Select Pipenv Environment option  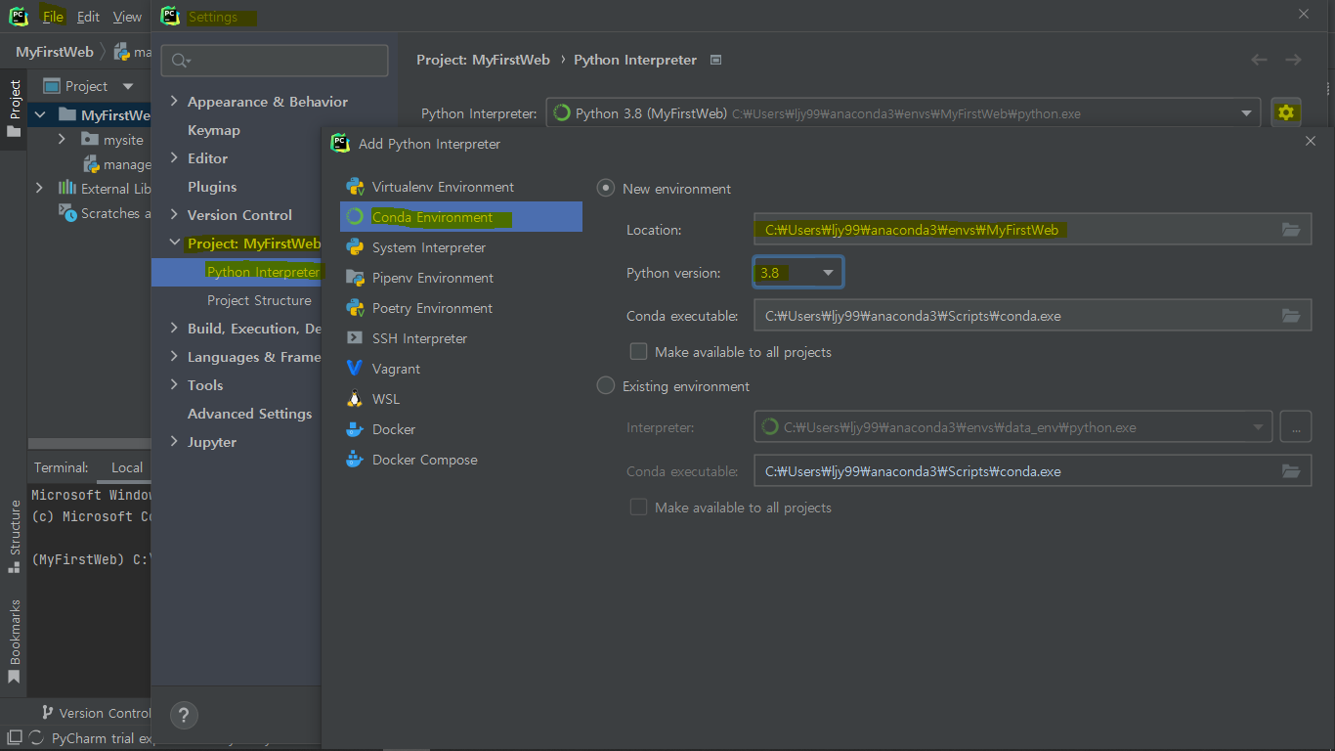tap(433, 278)
